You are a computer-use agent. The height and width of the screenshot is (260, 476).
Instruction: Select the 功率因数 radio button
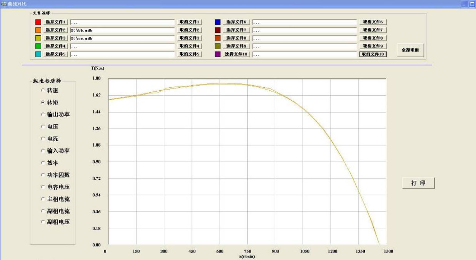click(43, 175)
